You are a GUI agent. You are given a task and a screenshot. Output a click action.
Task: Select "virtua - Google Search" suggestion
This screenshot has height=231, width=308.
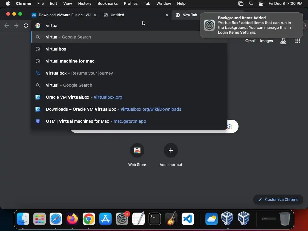click(129, 37)
